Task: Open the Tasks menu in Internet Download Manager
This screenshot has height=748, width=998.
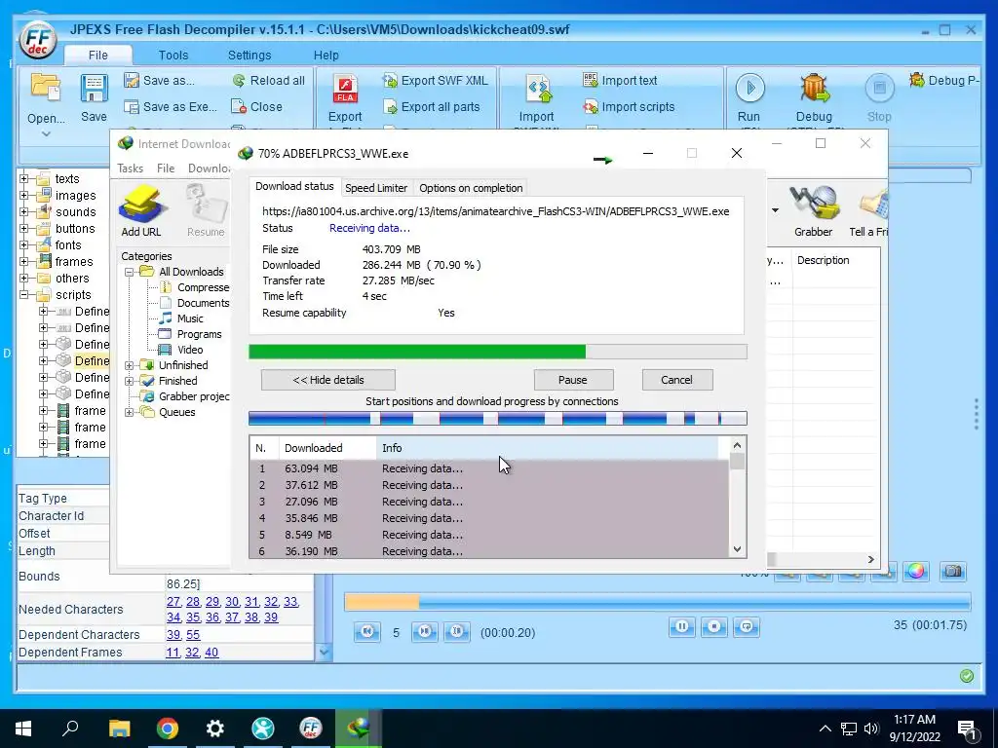Action: pyautogui.click(x=130, y=168)
